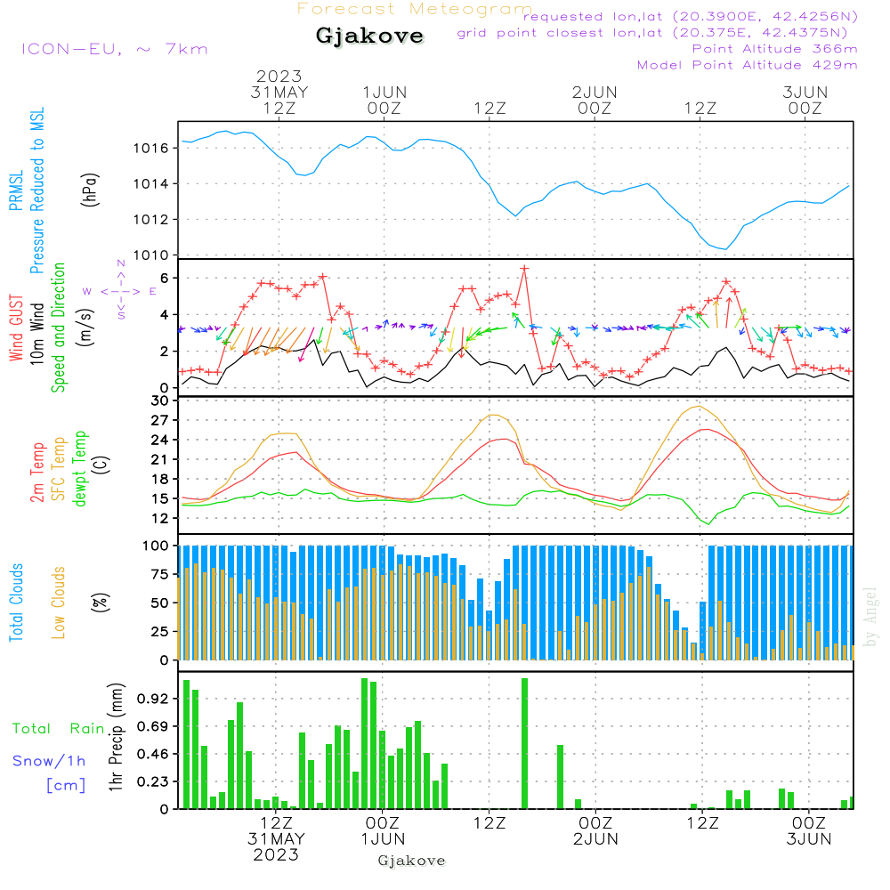Click the "grid point closest lon,lat" line
Viewport: 890px width, 890px height.
coord(652,33)
